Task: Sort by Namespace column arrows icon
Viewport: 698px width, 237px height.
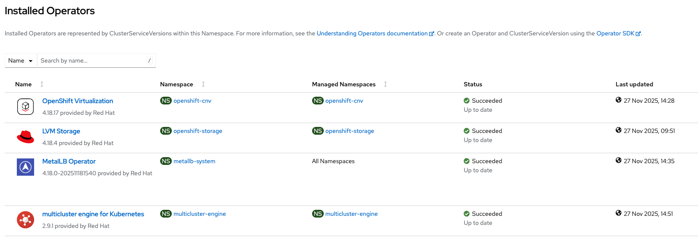Action: (x=203, y=84)
